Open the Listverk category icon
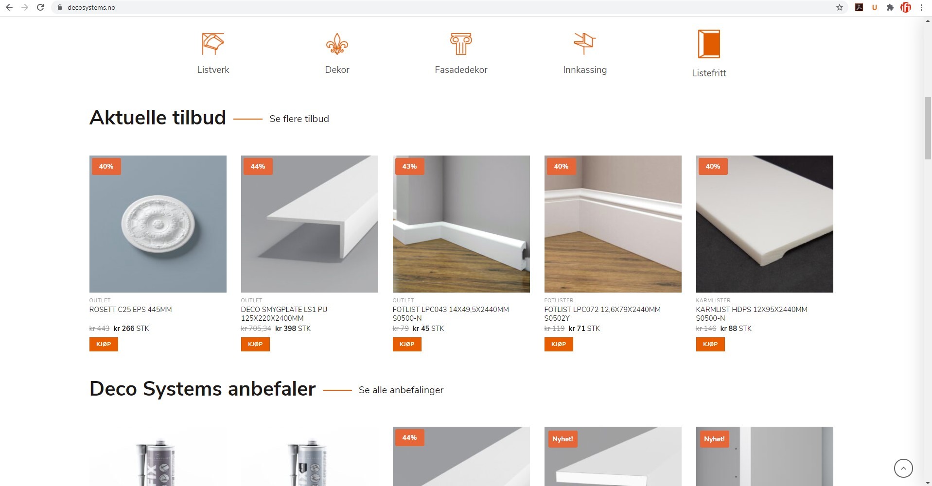This screenshot has height=486, width=932. 213,44
